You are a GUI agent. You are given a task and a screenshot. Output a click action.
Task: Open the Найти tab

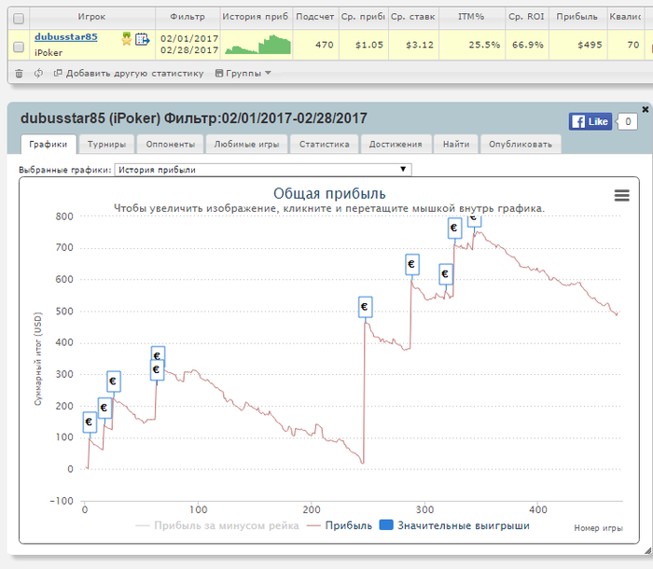456,145
